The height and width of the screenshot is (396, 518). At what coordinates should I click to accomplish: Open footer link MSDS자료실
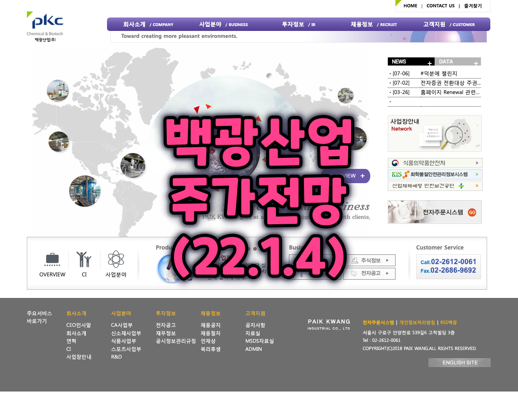pyautogui.click(x=260, y=341)
